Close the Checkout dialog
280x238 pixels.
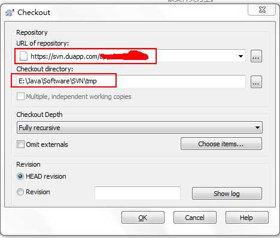262,10
